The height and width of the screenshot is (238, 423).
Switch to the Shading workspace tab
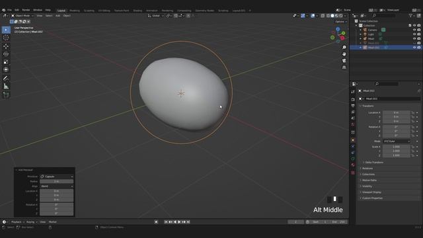coord(137,11)
